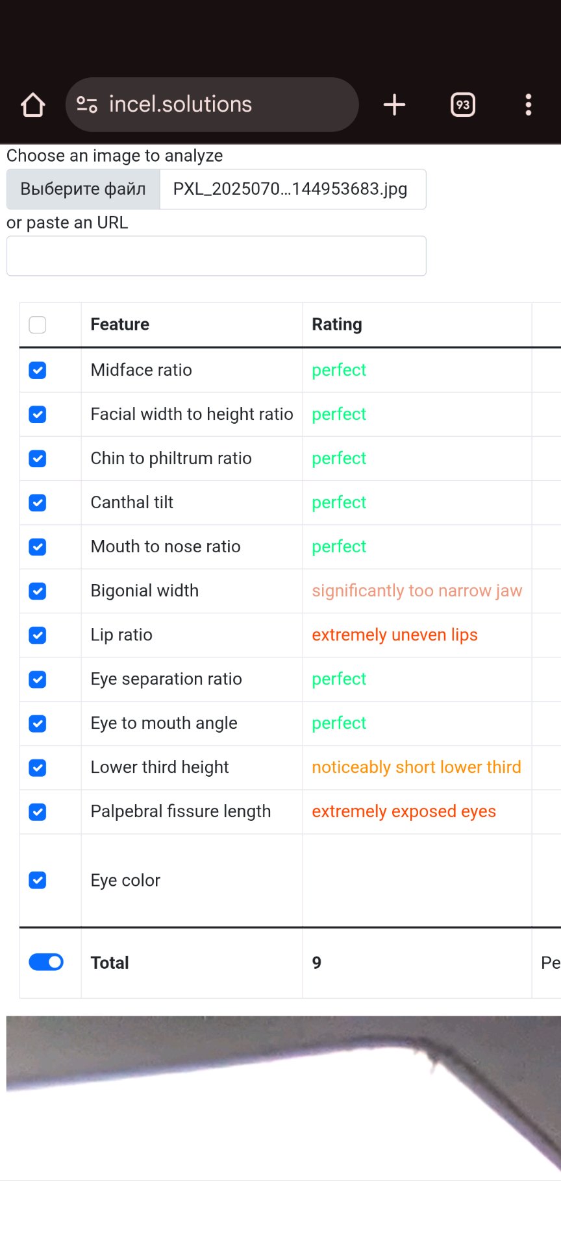Viewport: 561px width, 1246px height.
Task: Open the browser three-dot menu
Action: pyautogui.click(x=529, y=104)
